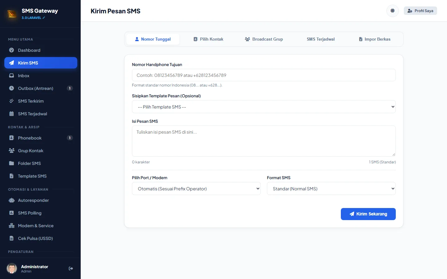The height and width of the screenshot is (279, 447).
Task: Click the 'Format standar nomor Indonesia' hint
Action: point(177,85)
